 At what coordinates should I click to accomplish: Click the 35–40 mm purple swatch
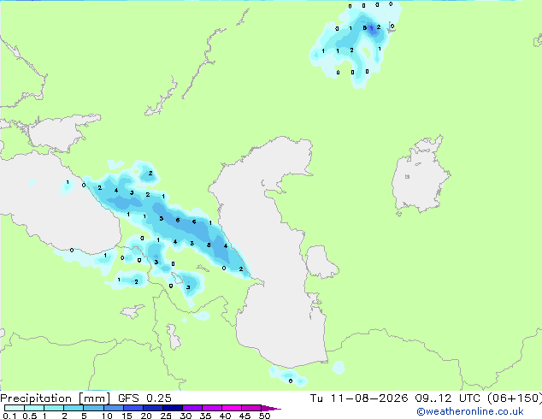211,408
